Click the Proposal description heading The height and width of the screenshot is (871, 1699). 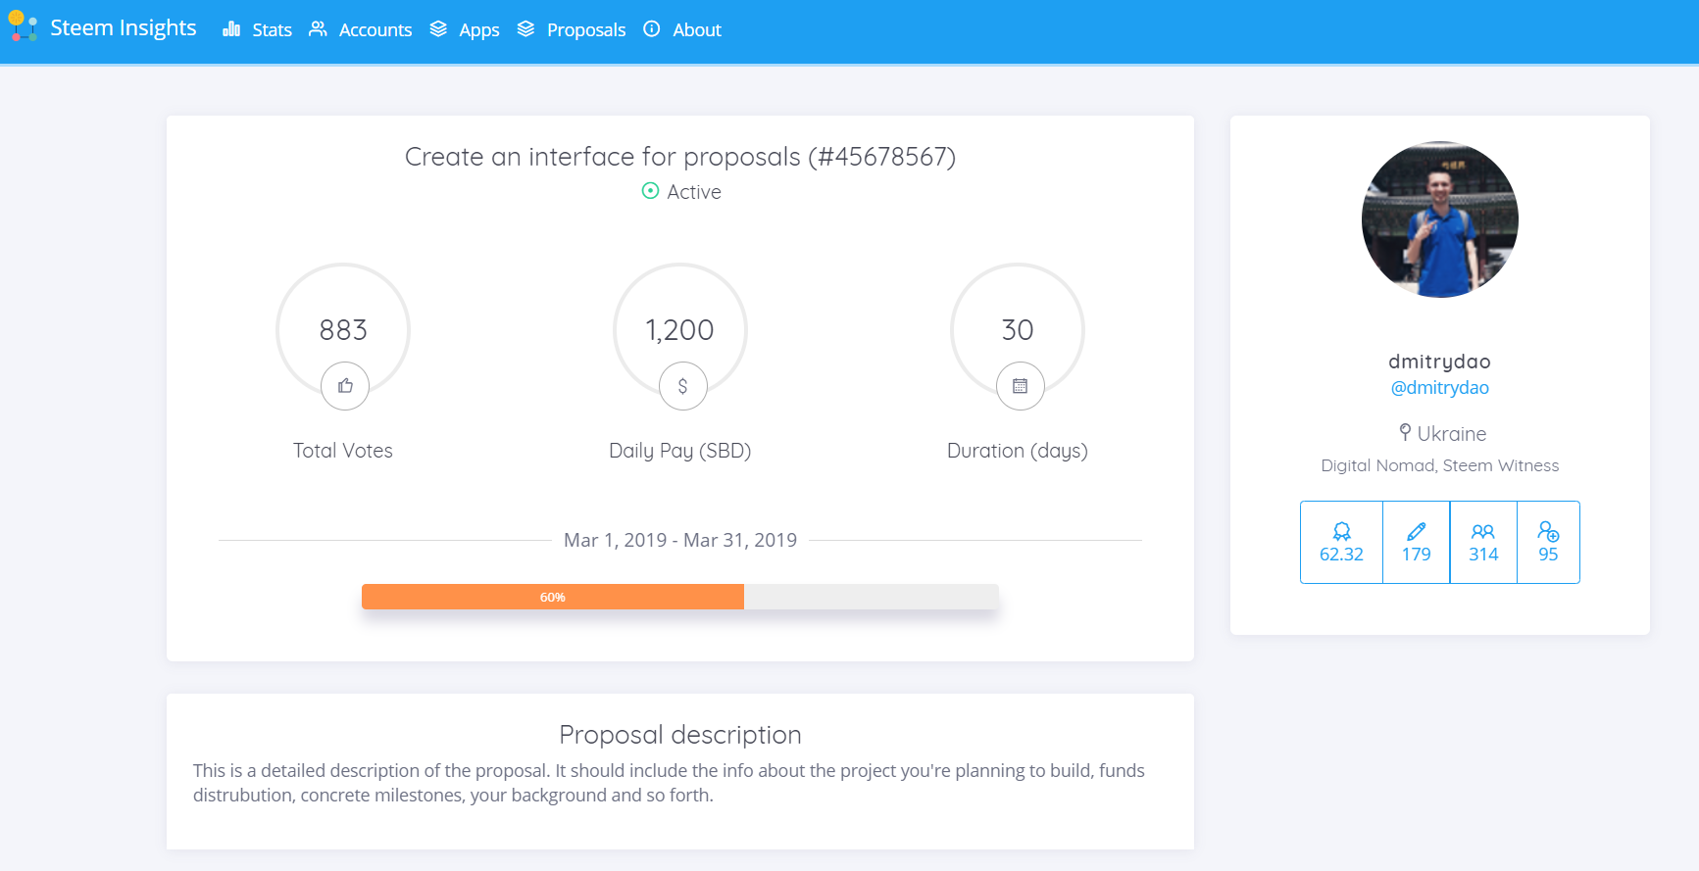pos(680,735)
